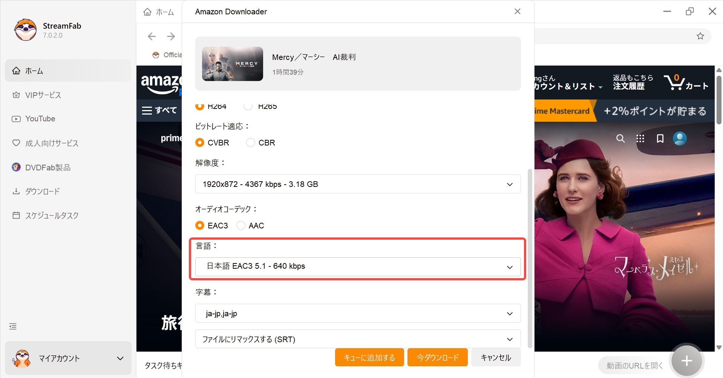
Task: Close the Amazon Downloader dialog
Action: pos(517,11)
